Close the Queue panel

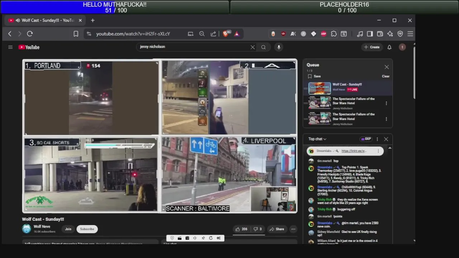pos(387,67)
